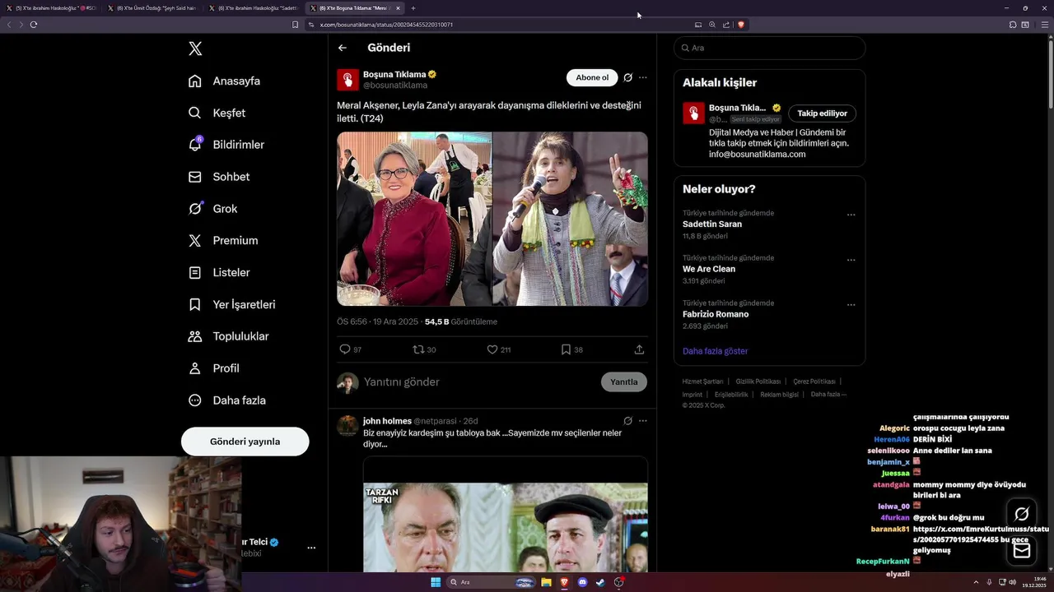Image resolution: width=1054 pixels, height=592 pixels.
Task: Click the browser address bar URL
Action: pyautogui.click(x=386, y=25)
